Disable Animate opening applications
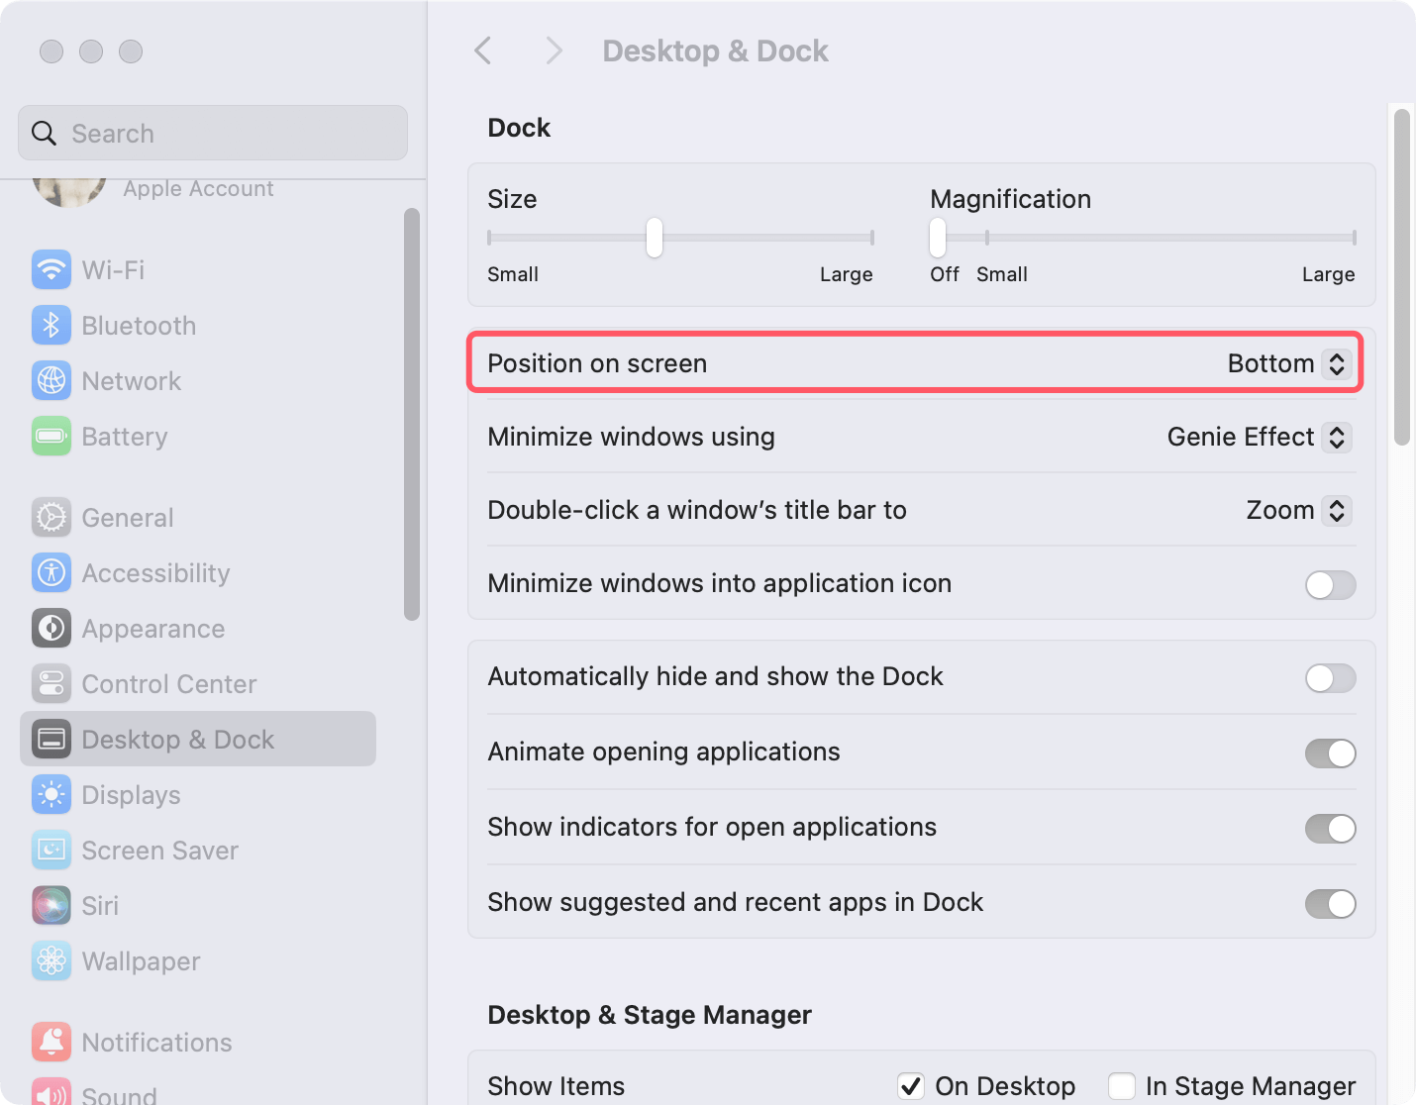 1330,753
